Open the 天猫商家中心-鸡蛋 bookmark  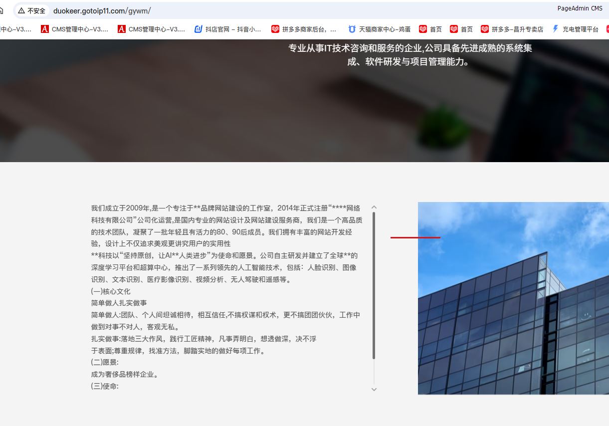[x=379, y=29]
